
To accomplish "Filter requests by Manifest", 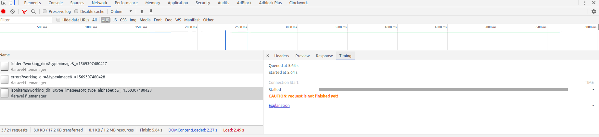I will tap(192, 20).
